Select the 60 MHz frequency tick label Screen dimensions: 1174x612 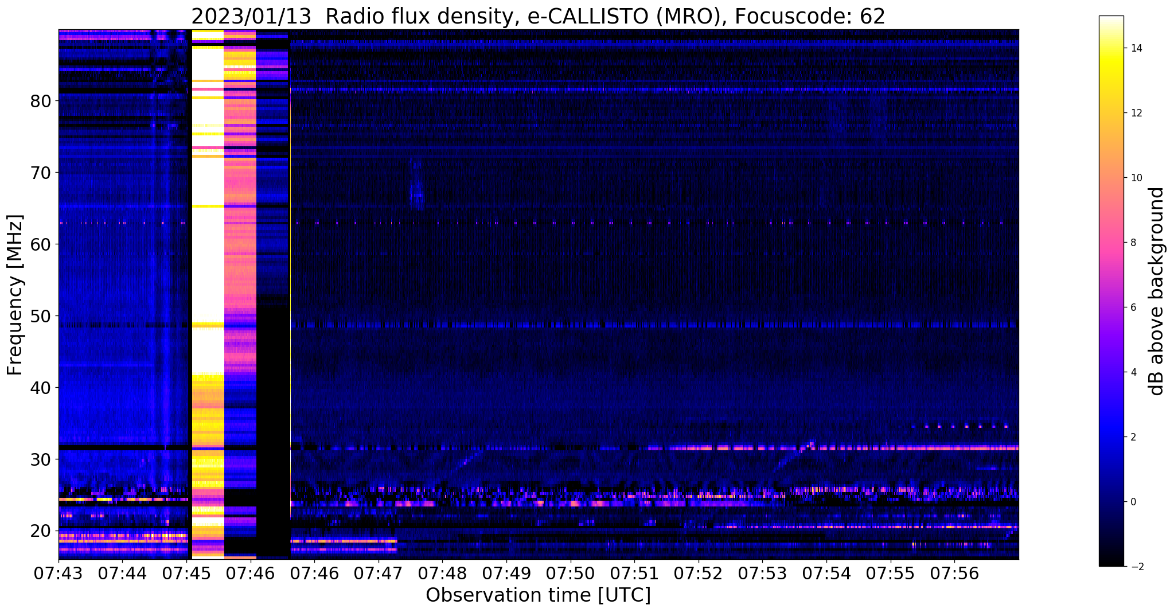pyautogui.click(x=40, y=244)
